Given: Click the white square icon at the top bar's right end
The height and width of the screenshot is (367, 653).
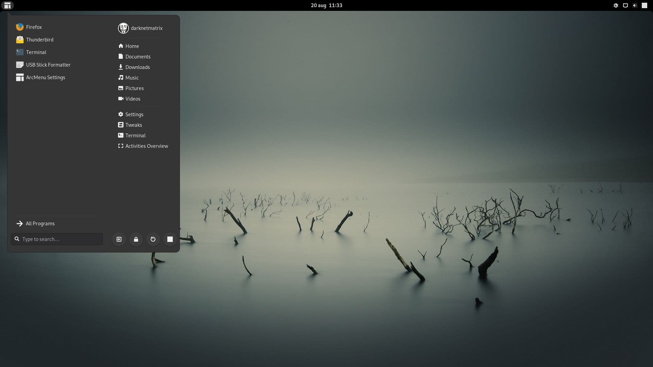Looking at the screenshot, I should [644, 5].
